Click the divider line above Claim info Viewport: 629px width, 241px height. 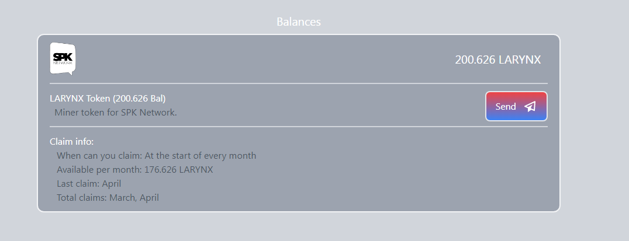click(299, 127)
